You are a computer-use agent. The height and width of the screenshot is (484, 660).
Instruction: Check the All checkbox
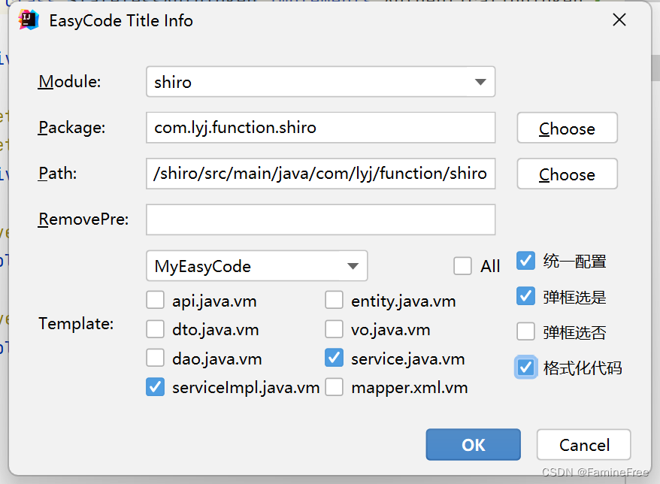(x=462, y=266)
